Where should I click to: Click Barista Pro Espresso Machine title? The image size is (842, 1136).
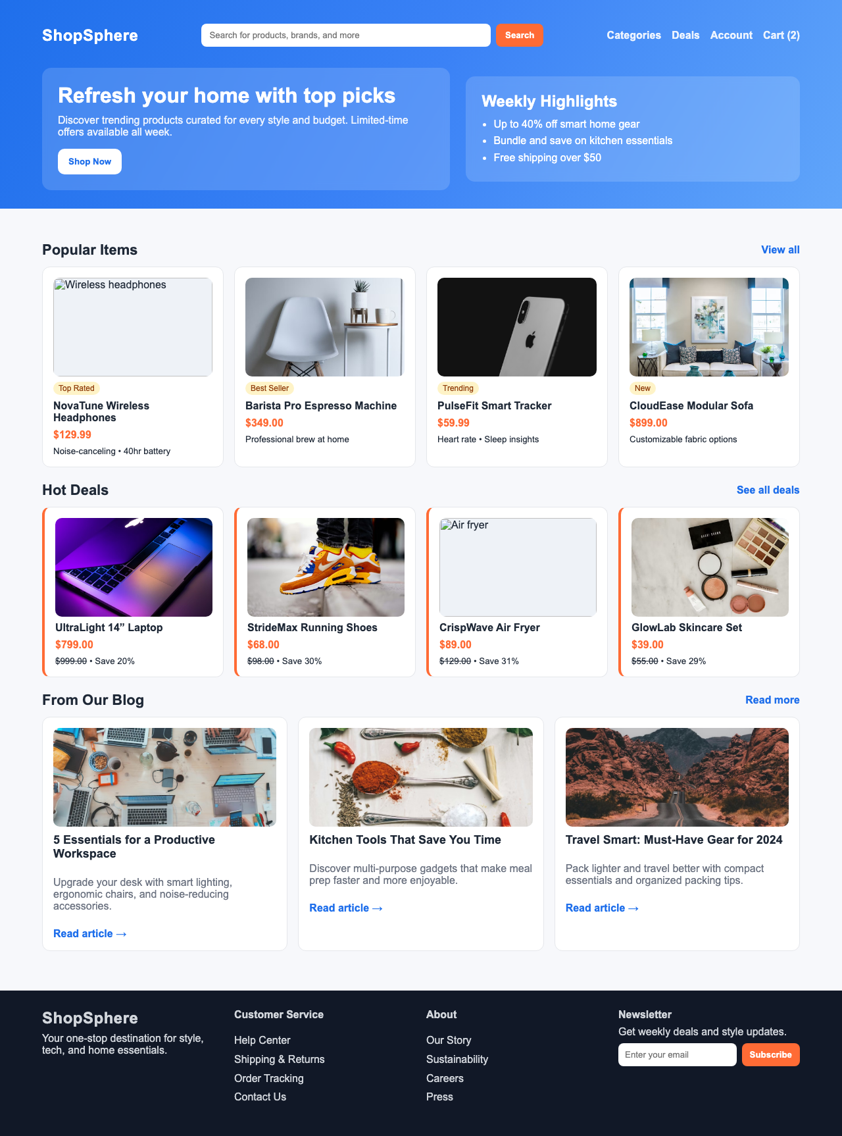(321, 406)
